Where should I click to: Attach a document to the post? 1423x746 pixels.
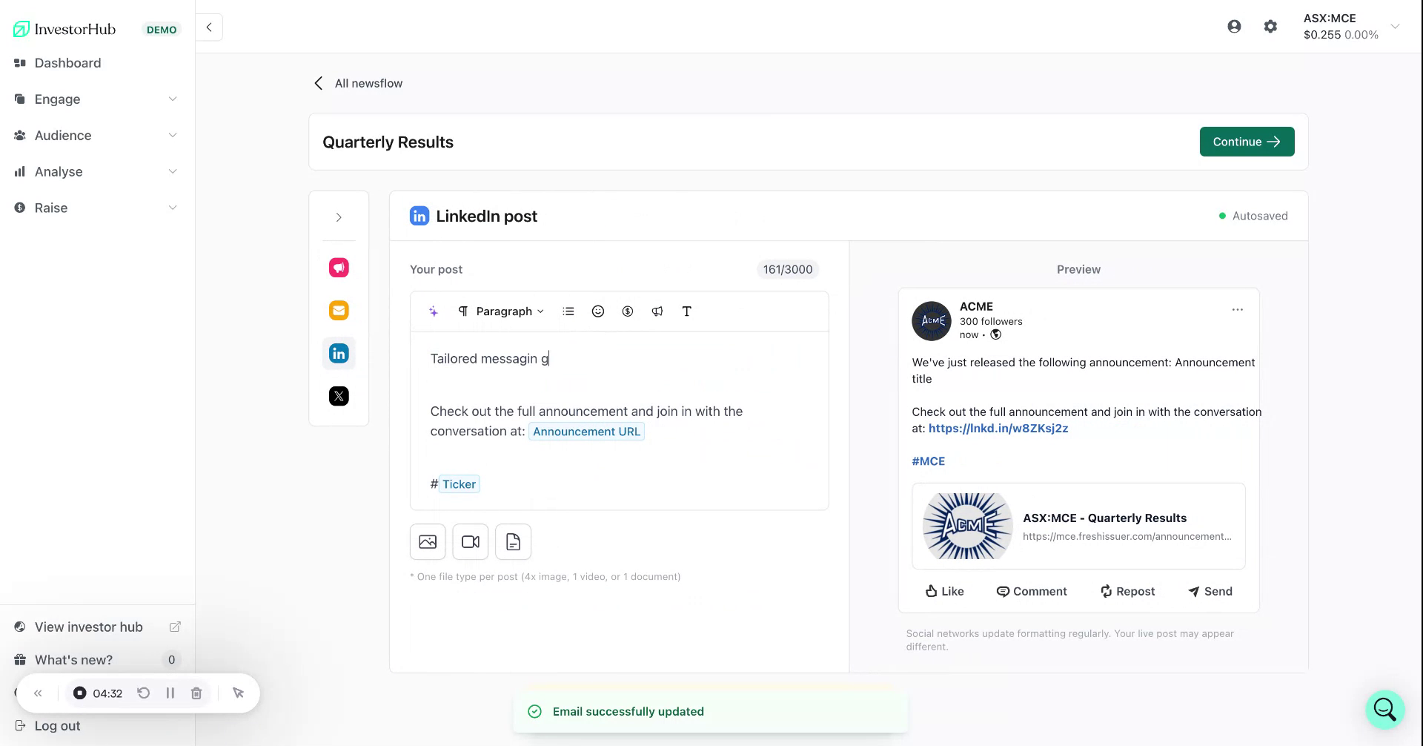[513, 542]
